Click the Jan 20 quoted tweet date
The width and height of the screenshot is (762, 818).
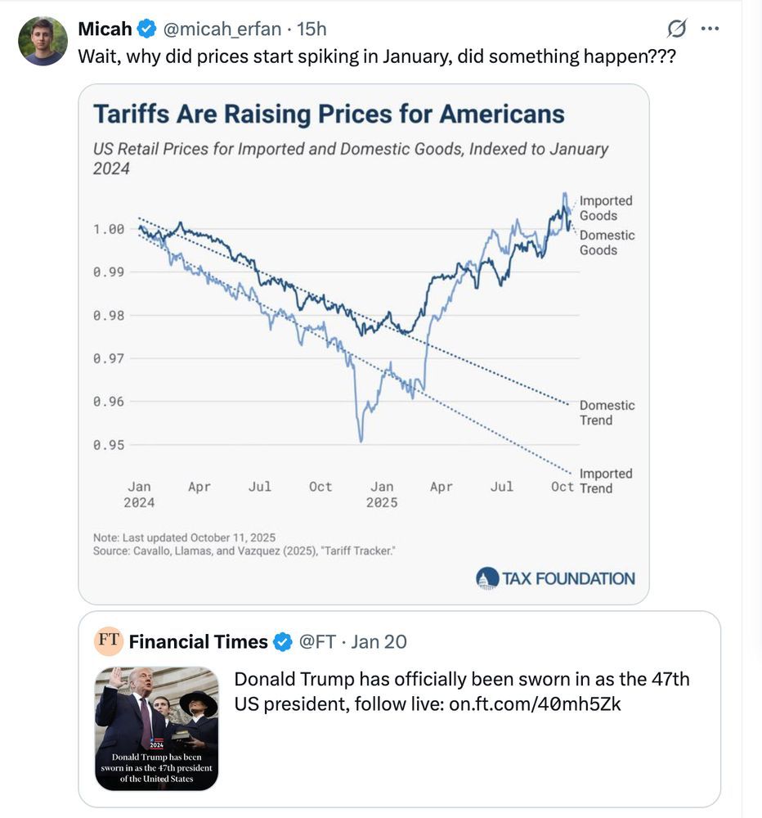[379, 642]
